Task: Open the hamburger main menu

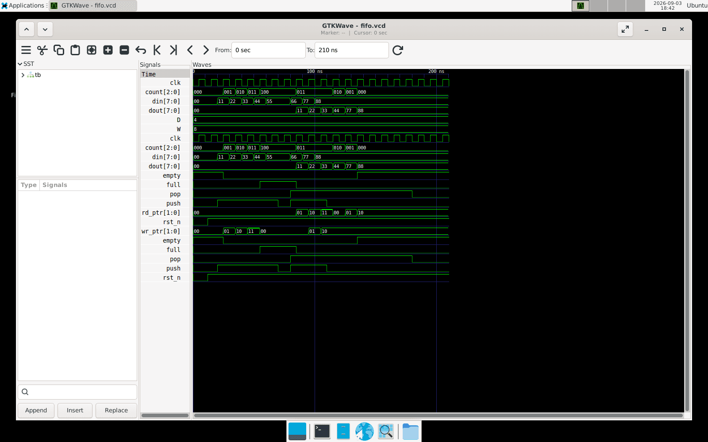Action: (26, 50)
